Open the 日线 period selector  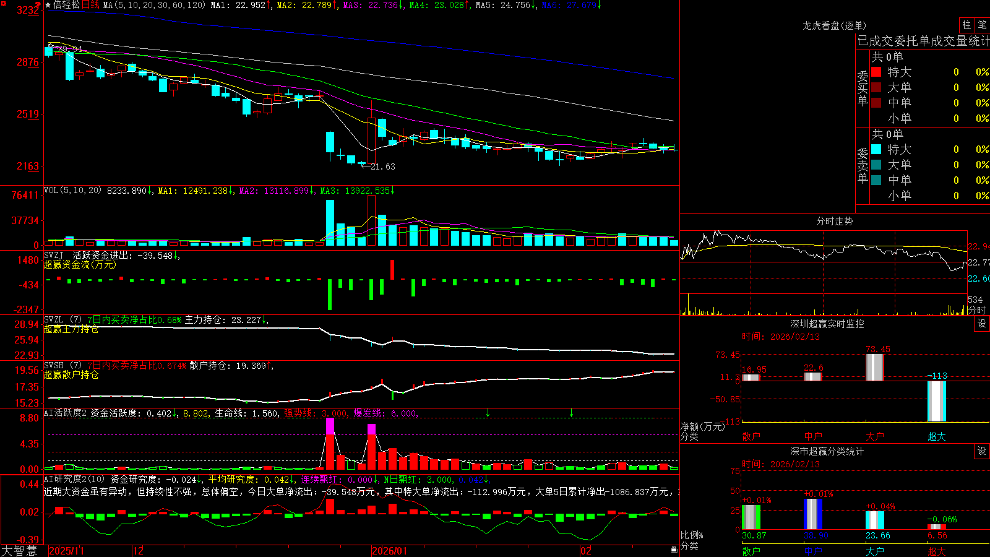(x=90, y=5)
